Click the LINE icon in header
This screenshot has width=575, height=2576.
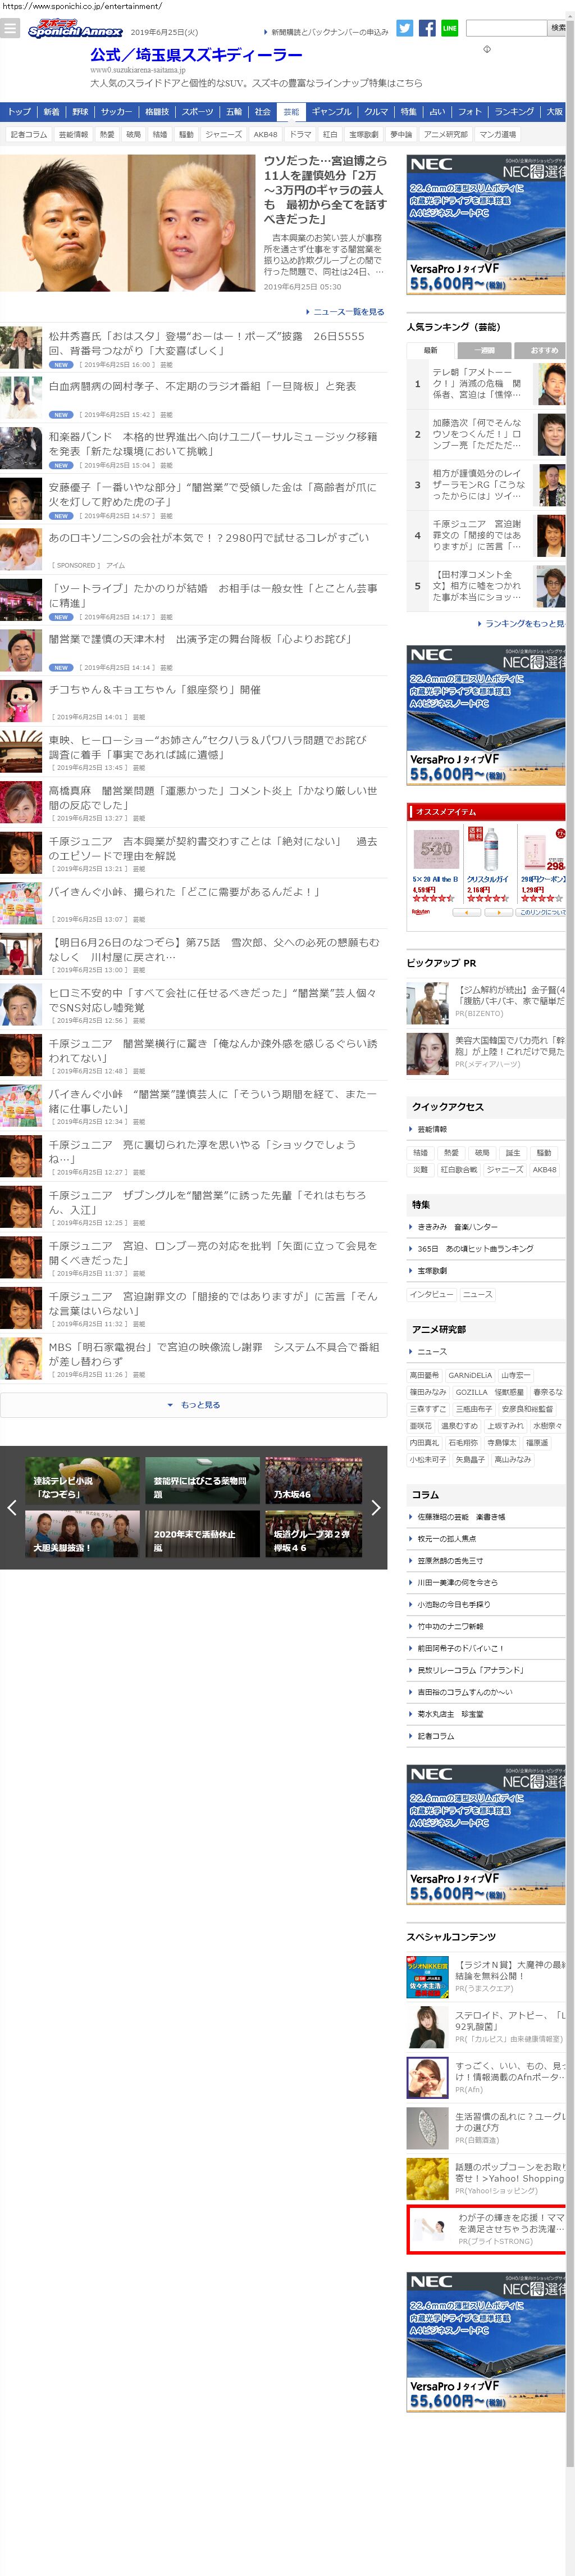pyautogui.click(x=449, y=28)
